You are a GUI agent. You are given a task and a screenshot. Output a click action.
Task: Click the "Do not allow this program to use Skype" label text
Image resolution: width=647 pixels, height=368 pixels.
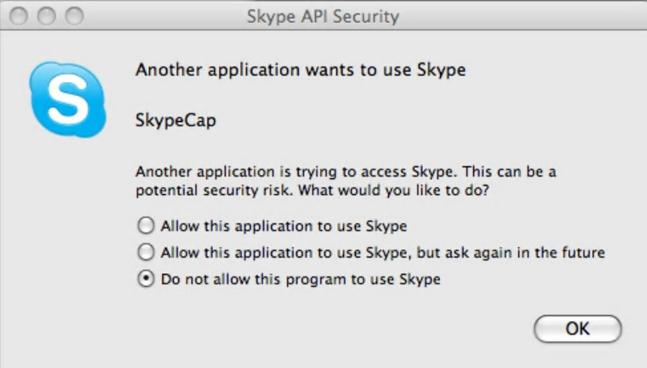300,279
